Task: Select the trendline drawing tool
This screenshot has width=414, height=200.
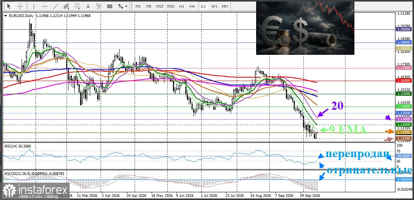Action: (55, 6)
